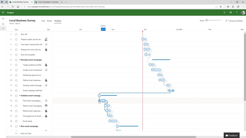Viewport: 246px width, 138px height.
Task: Mark Kick-off task complete
Action: (16, 34)
